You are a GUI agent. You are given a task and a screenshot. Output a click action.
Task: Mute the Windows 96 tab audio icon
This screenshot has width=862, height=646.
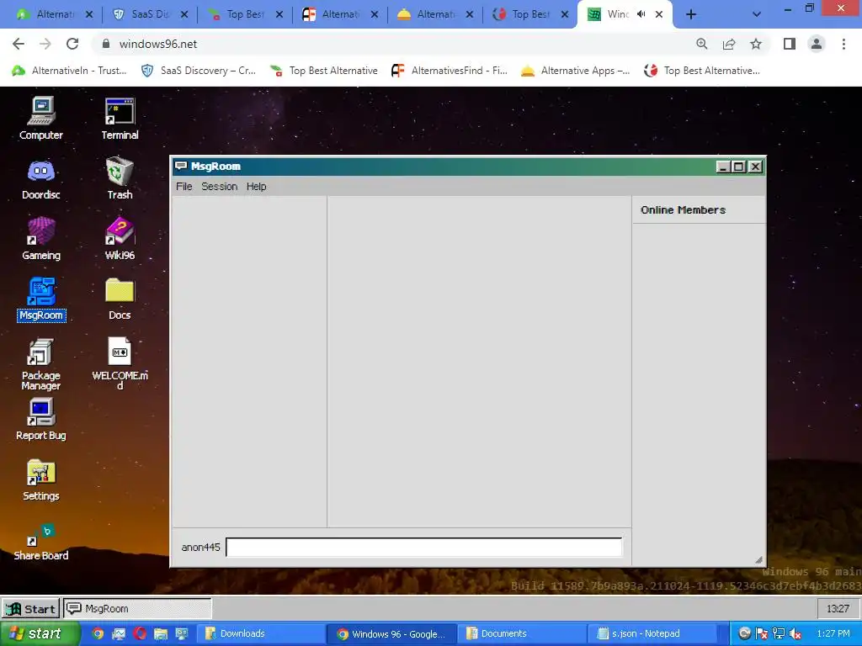click(x=641, y=14)
